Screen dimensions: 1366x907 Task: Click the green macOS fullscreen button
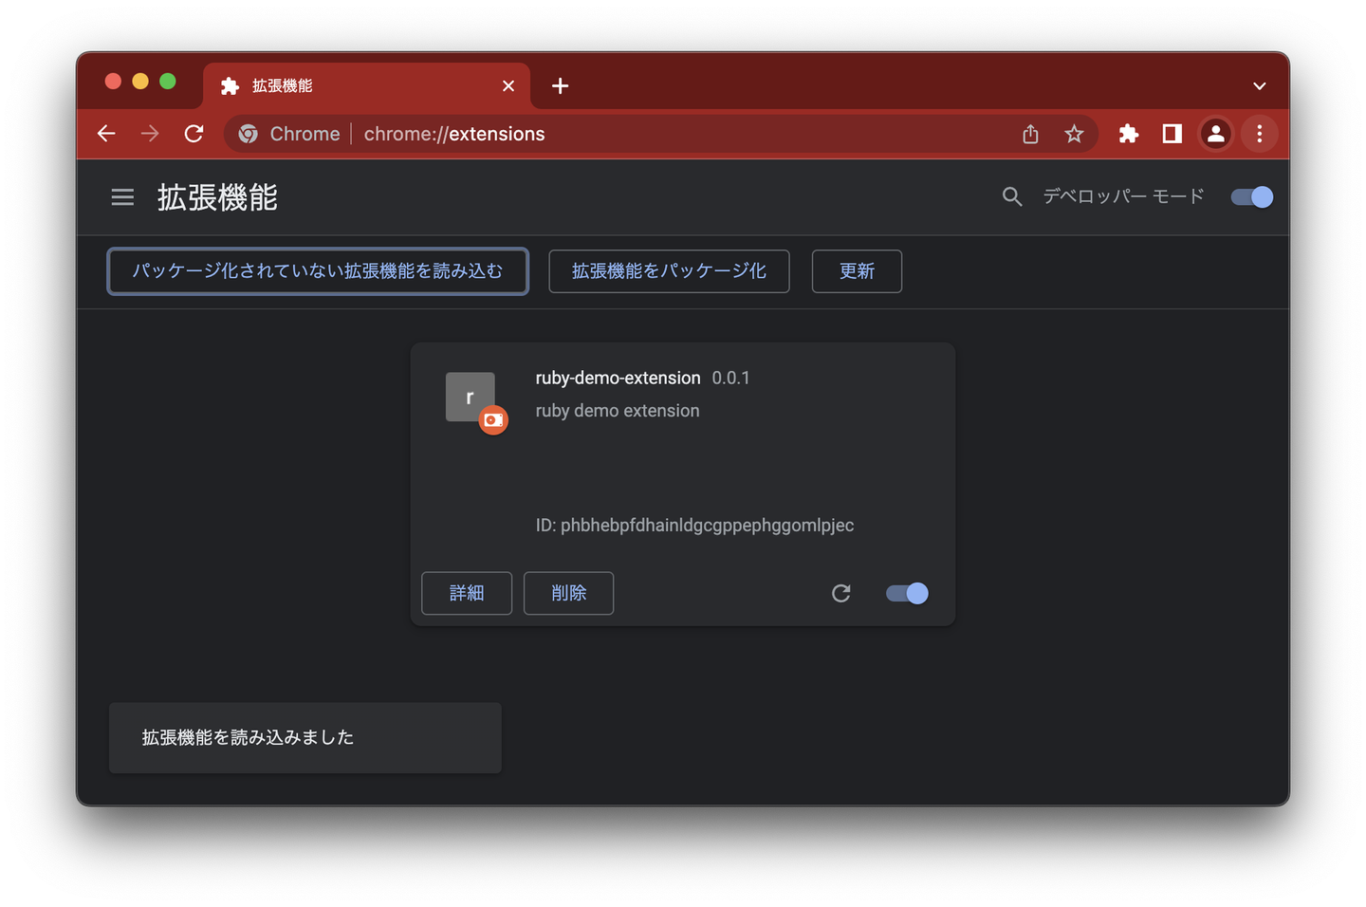(x=168, y=82)
